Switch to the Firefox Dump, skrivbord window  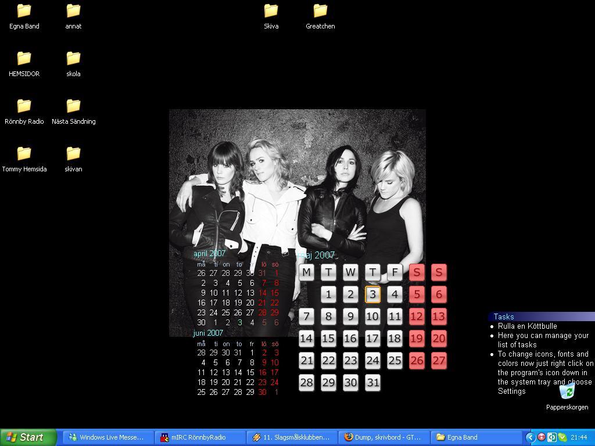coord(383,437)
